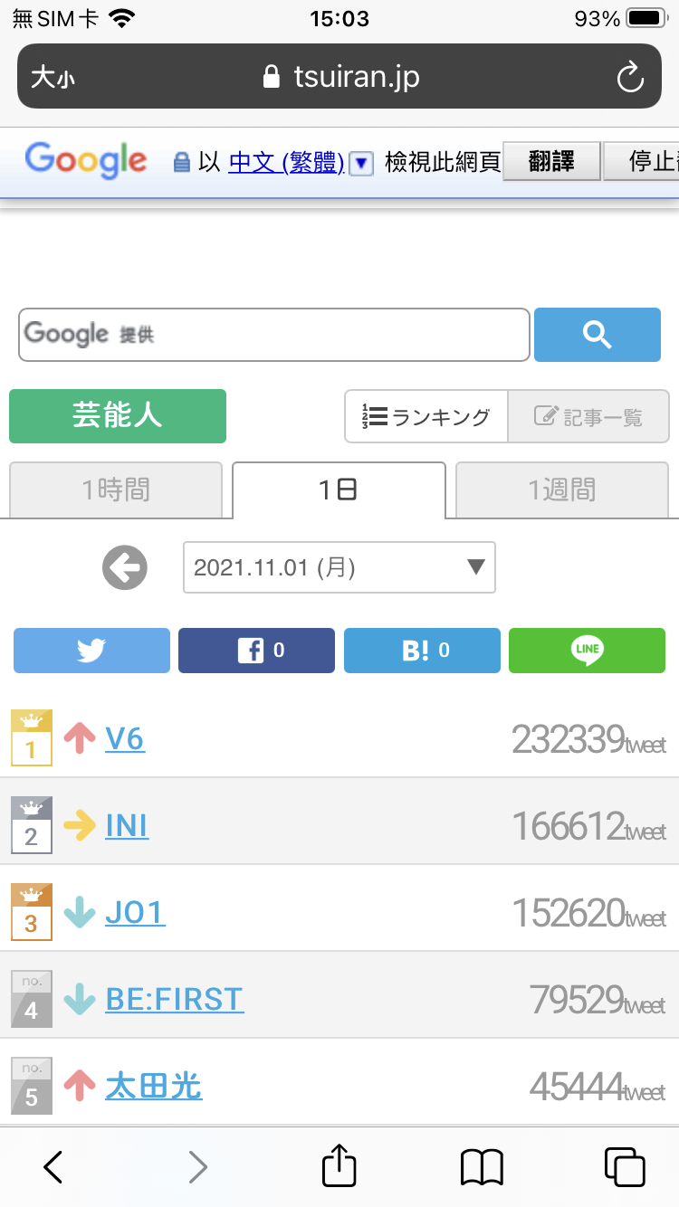679x1207 pixels.
Task: Tap the text size 大小 button
Action: click(53, 77)
